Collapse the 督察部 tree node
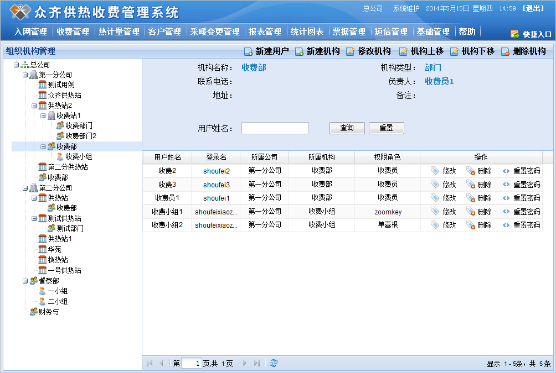The height and width of the screenshot is (373, 556). [25, 281]
